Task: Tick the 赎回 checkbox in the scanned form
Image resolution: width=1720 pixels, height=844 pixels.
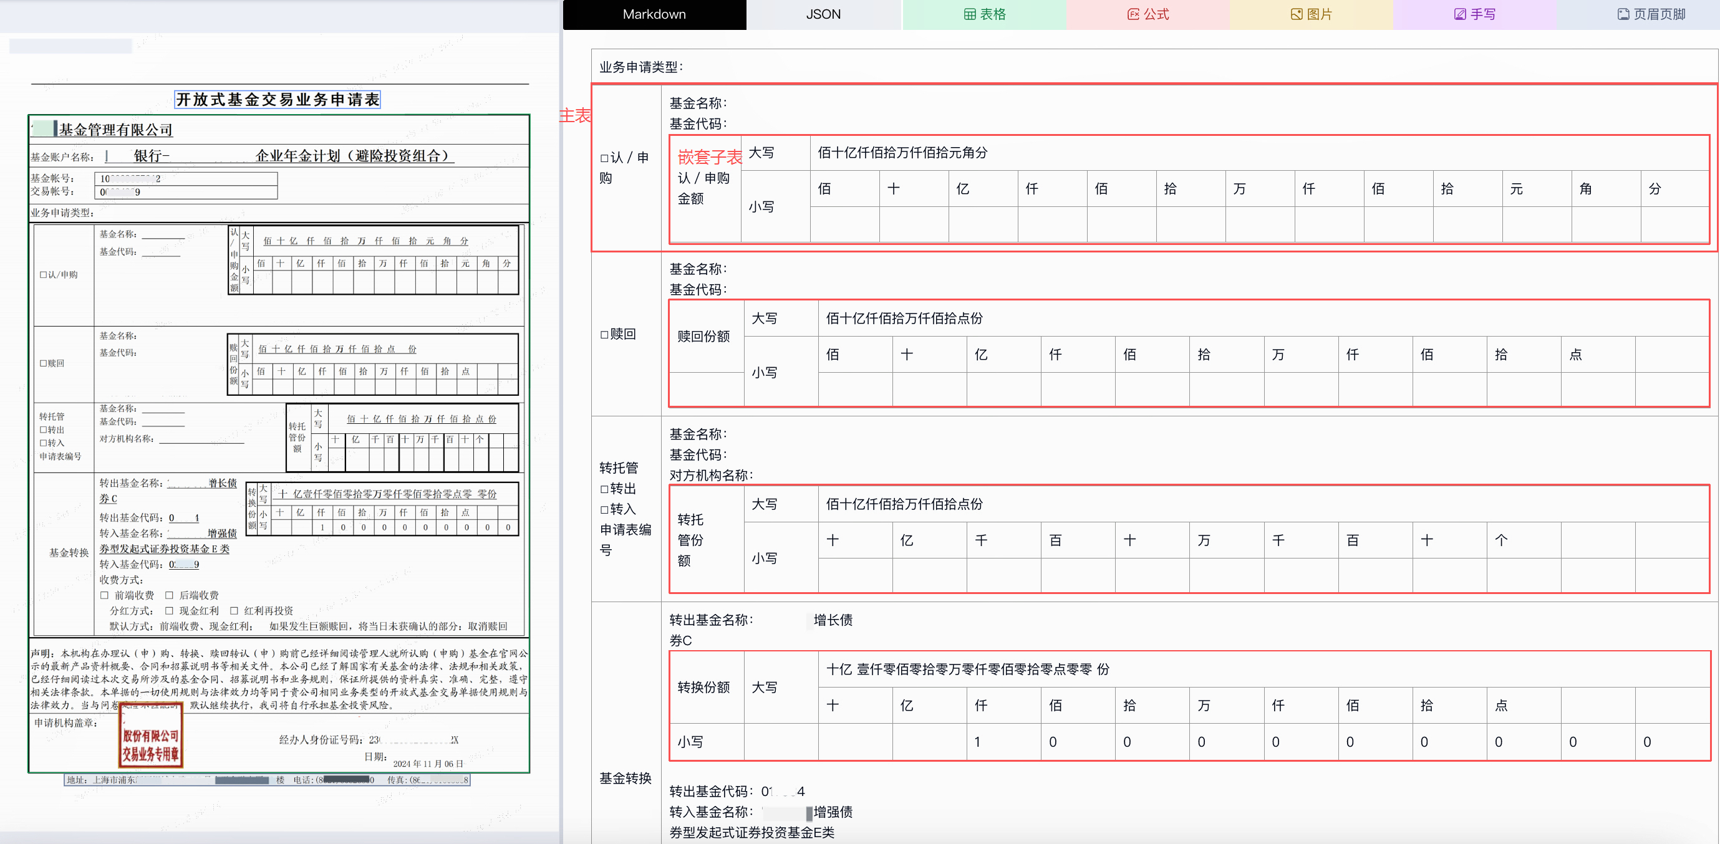Action: 44,363
